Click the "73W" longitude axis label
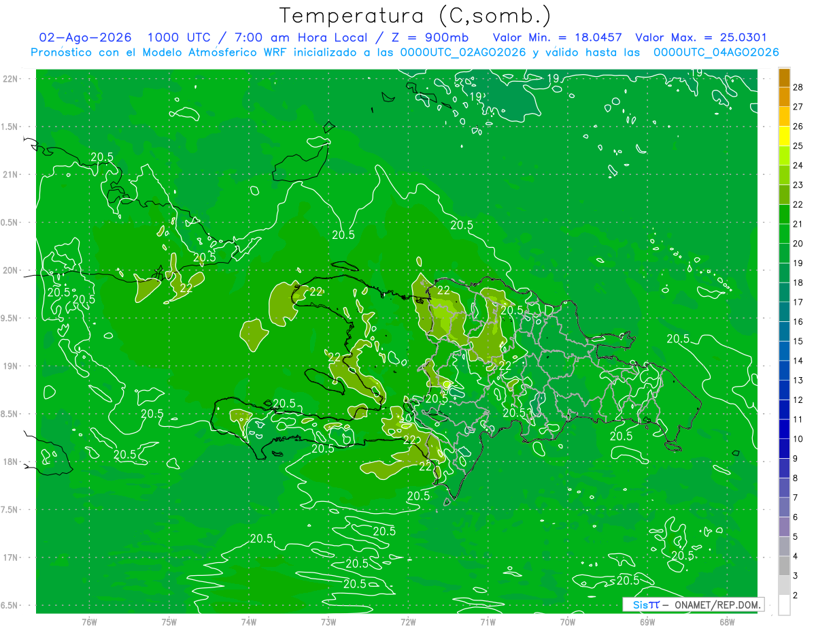816x631 pixels. tap(328, 621)
